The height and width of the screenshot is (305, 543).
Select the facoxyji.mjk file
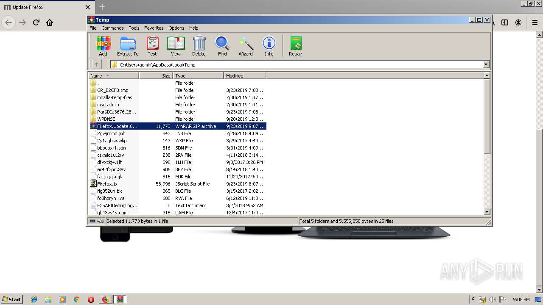click(x=178, y=177)
